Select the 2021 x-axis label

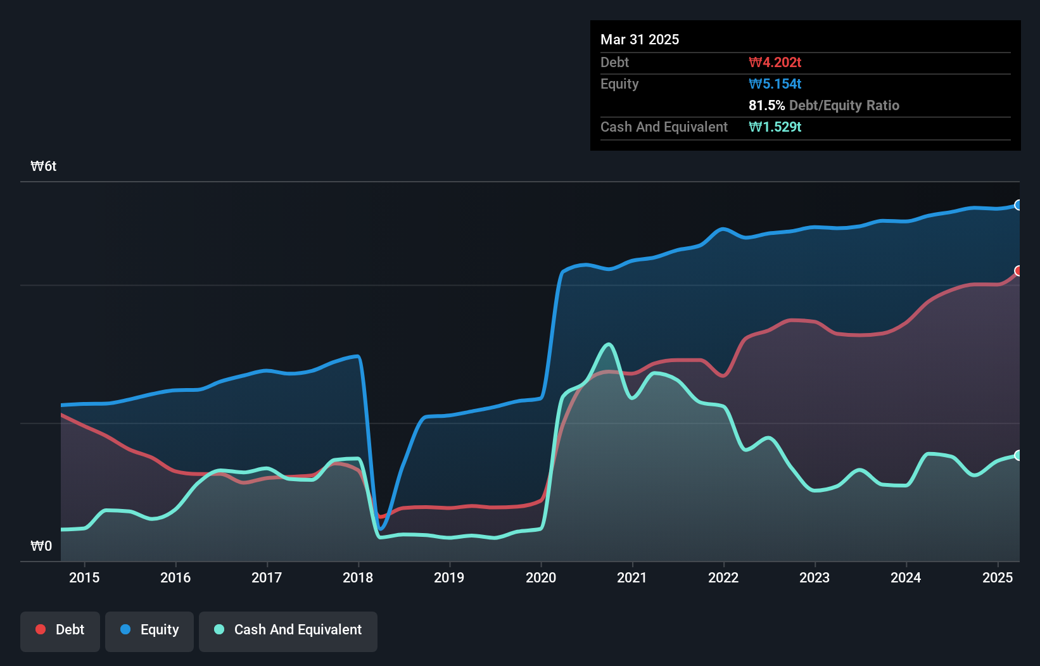pos(632,577)
